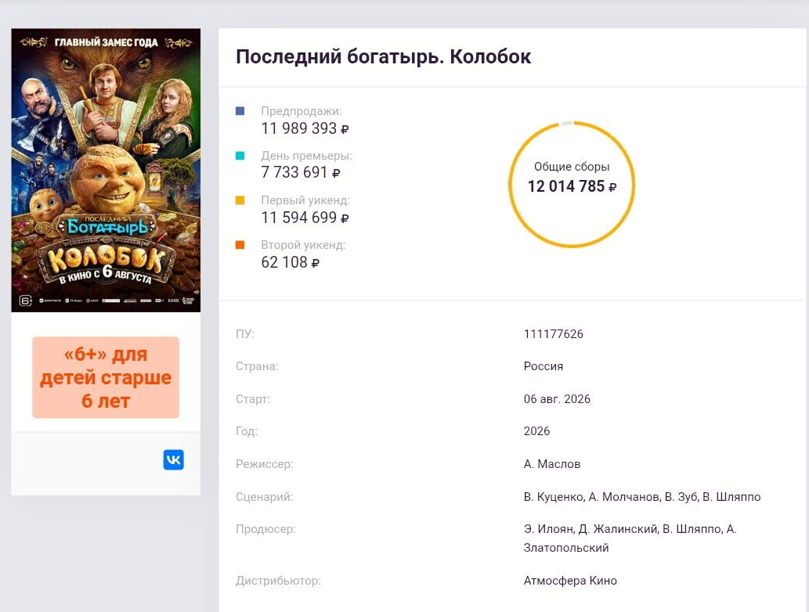The width and height of the screenshot is (809, 612).
Task: Open distributor Атмосфера Кино link
Action: click(570, 581)
